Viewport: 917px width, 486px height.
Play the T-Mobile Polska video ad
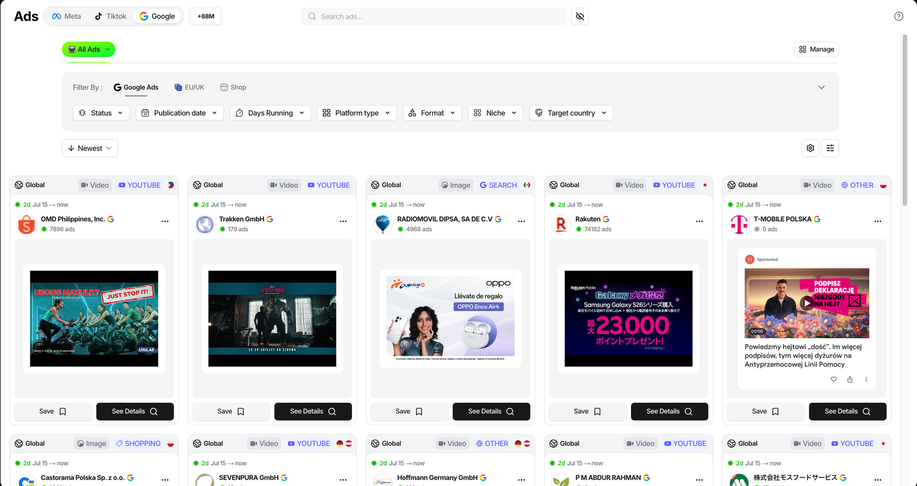pyautogui.click(x=807, y=303)
